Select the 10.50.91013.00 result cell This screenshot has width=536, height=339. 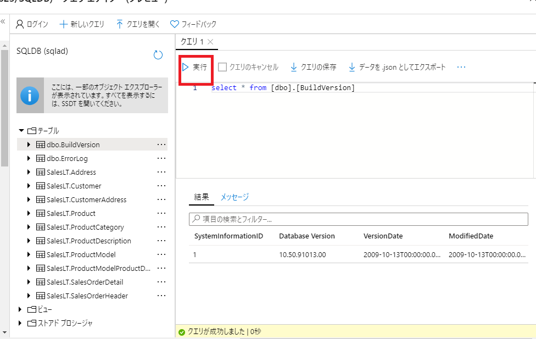pos(303,255)
